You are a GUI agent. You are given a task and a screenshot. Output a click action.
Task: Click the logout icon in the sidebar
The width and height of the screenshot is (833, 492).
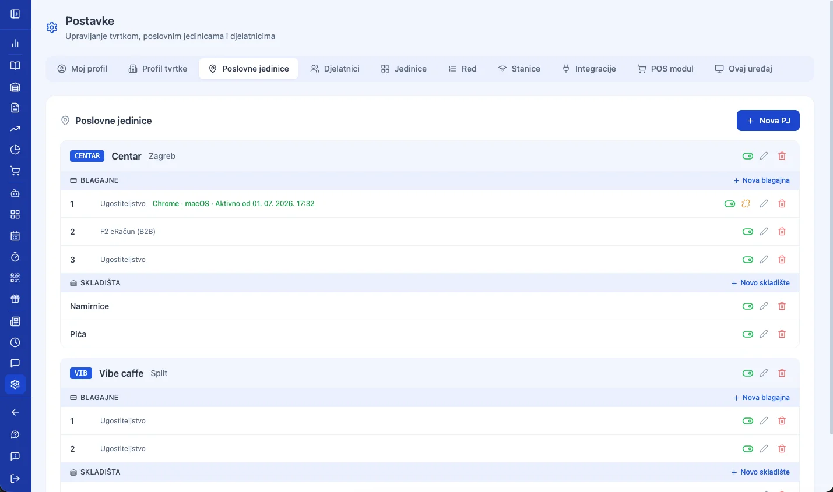pos(15,479)
